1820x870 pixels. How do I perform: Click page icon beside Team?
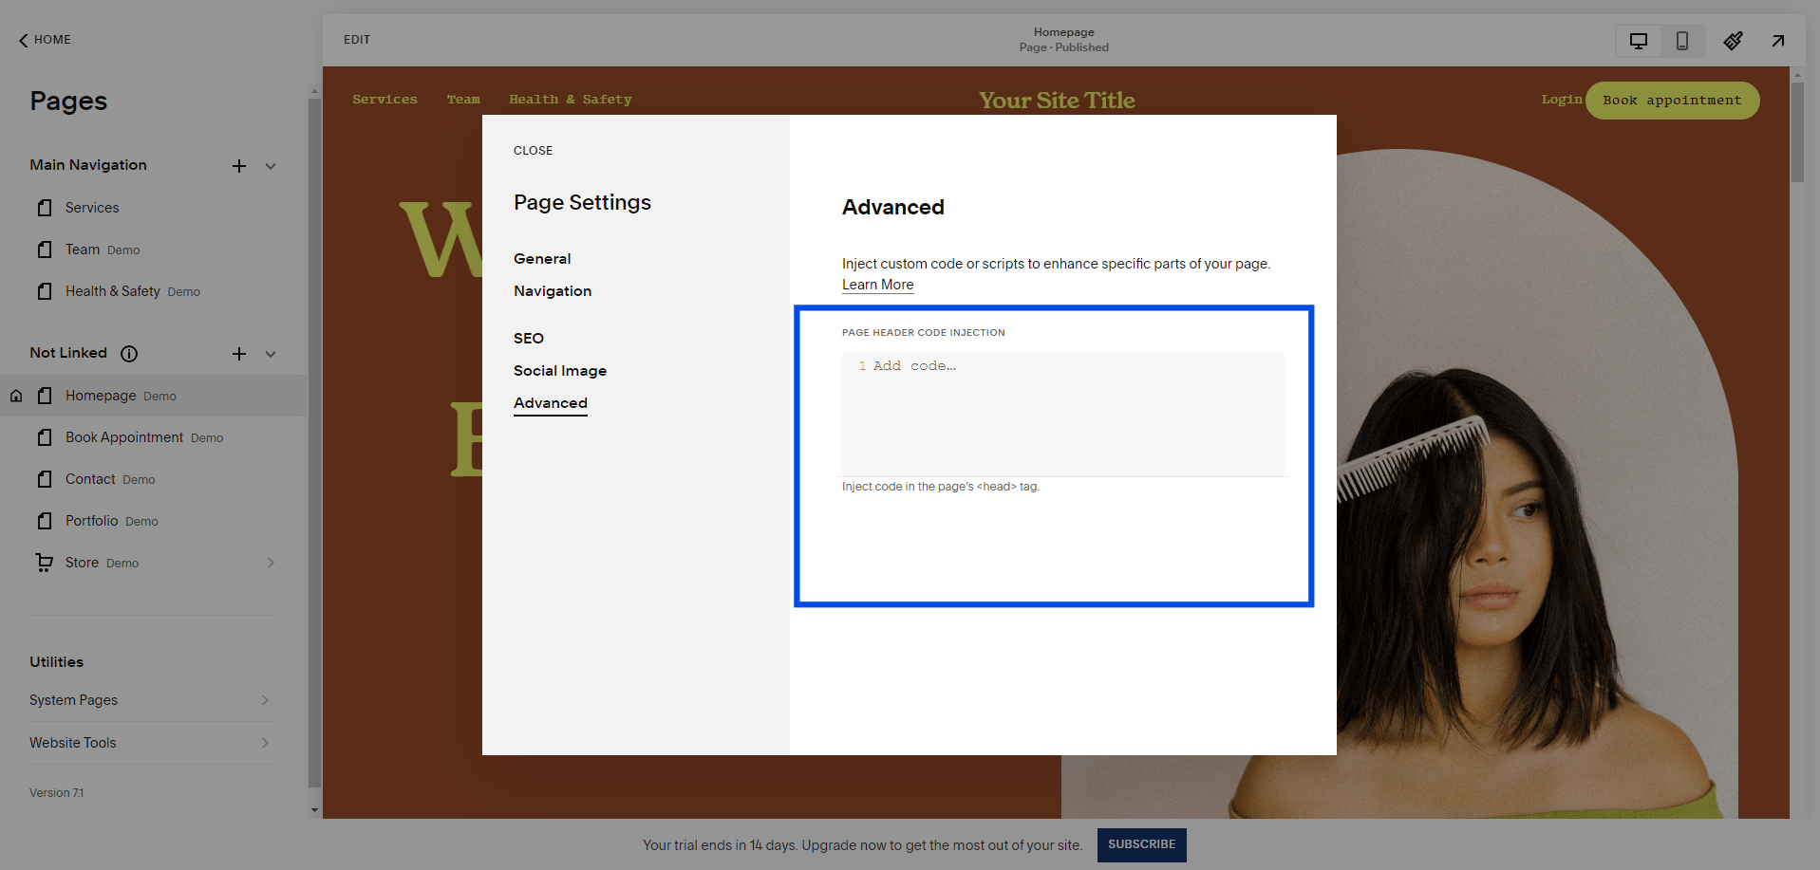click(45, 250)
